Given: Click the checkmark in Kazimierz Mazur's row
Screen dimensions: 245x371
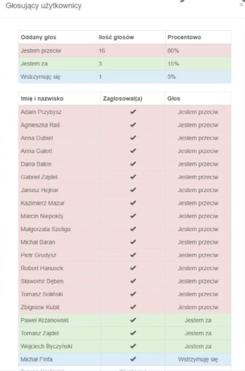Looking at the screenshot, I should (133, 203).
